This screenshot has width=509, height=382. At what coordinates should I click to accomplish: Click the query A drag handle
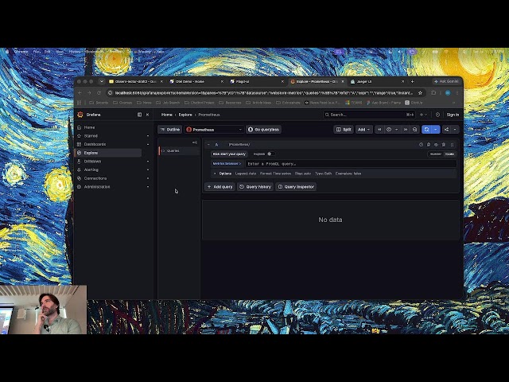[452, 145]
